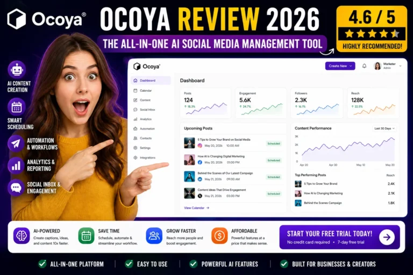
Task: Click Scheduled badge on Content Ideas post
Action: point(274,194)
